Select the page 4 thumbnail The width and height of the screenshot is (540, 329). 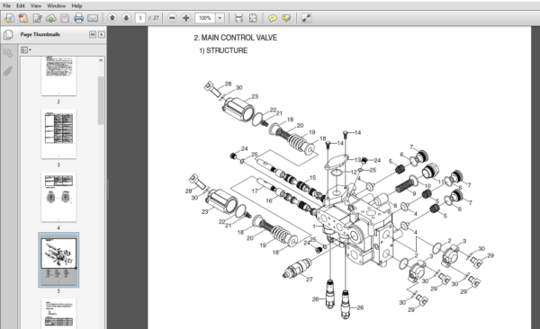point(58,197)
